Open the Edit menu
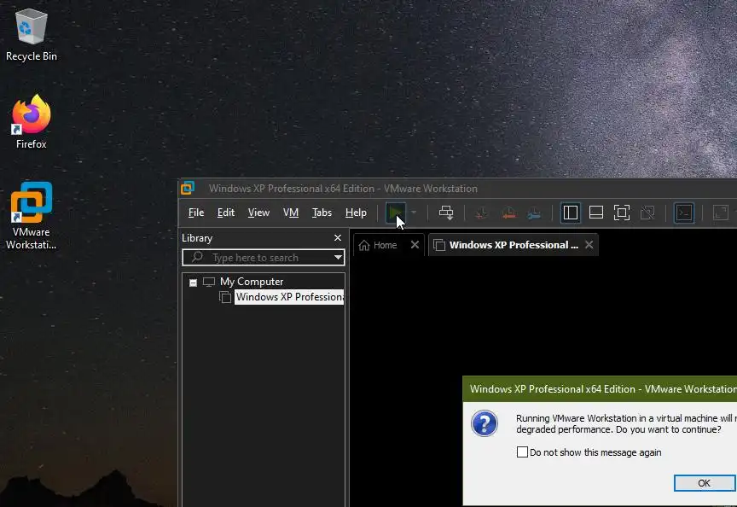Viewport: 737px width, 507px height. pos(225,213)
